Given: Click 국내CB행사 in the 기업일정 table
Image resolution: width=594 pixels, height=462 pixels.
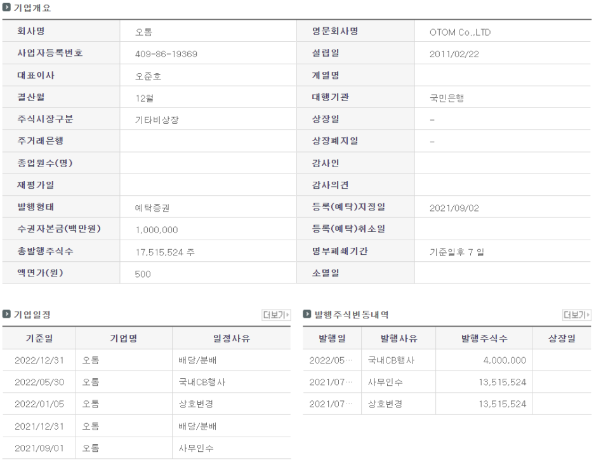Looking at the screenshot, I should click(x=202, y=383).
